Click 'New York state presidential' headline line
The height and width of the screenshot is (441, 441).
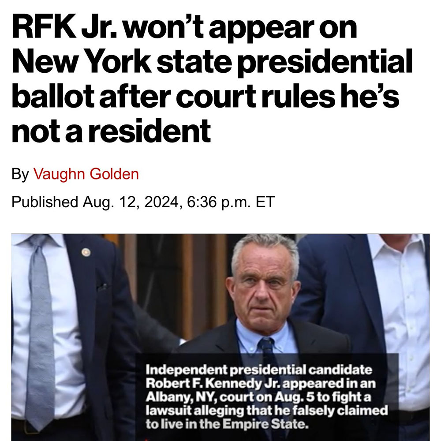(212, 64)
